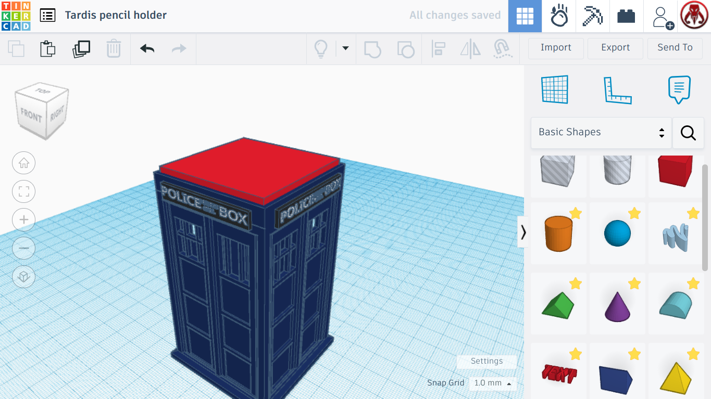Screen dimensions: 711x399
Task: Click the Home view button
Action: click(23, 163)
